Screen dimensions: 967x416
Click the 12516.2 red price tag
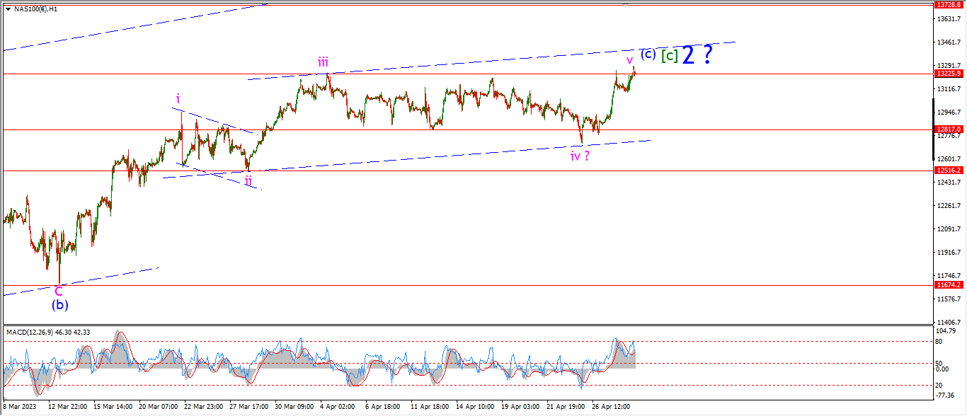click(948, 171)
